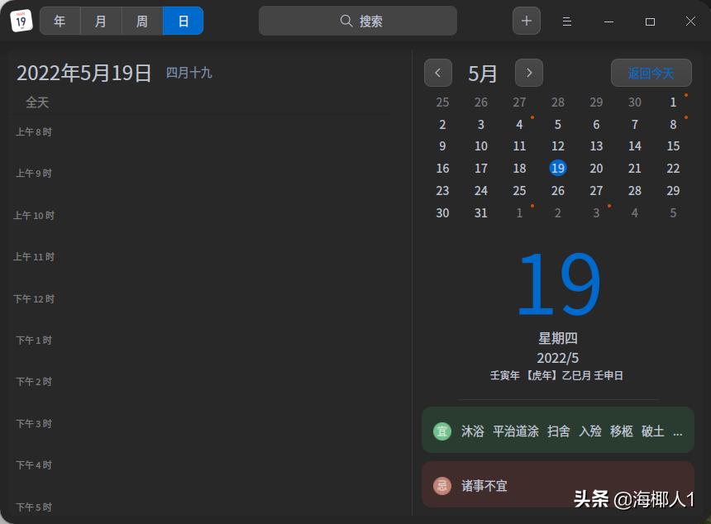This screenshot has height=524, width=711.
Task: Click the green 宜 almanac icon
Action: coord(441,431)
